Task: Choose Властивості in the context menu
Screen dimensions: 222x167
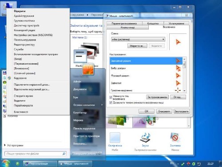Action: coord(21,112)
